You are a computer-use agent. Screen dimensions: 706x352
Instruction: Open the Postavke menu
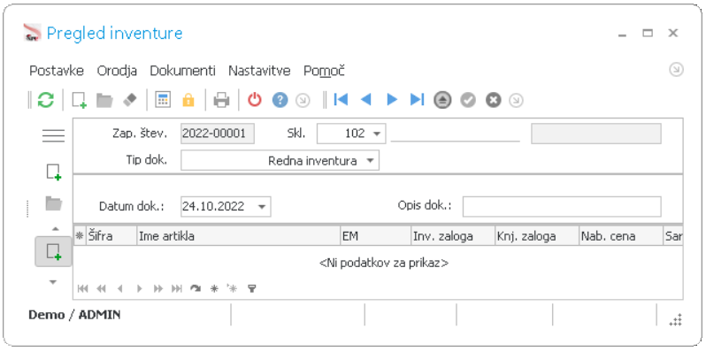pyautogui.click(x=57, y=71)
